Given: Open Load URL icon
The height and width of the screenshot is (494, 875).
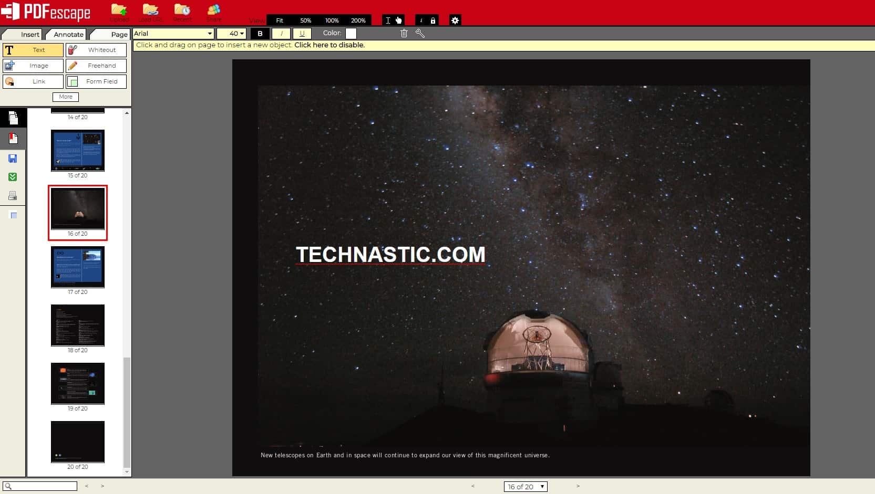Looking at the screenshot, I should coord(151,13).
